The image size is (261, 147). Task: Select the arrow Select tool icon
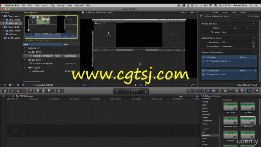pos(59,91)
